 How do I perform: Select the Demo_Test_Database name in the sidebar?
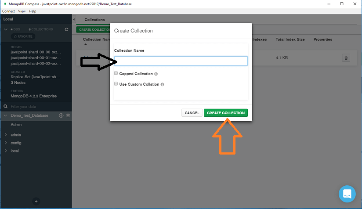point(29,115)
